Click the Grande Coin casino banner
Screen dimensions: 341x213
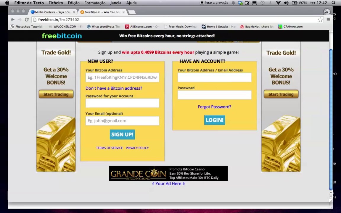(168, 173)
